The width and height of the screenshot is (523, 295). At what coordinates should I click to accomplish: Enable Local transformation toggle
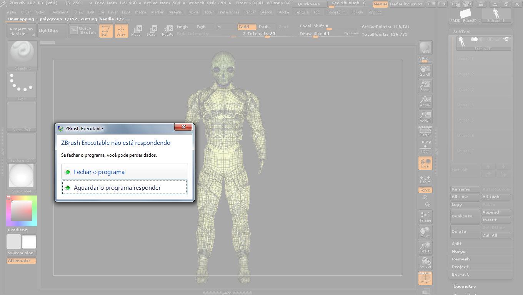click(425, 163)
